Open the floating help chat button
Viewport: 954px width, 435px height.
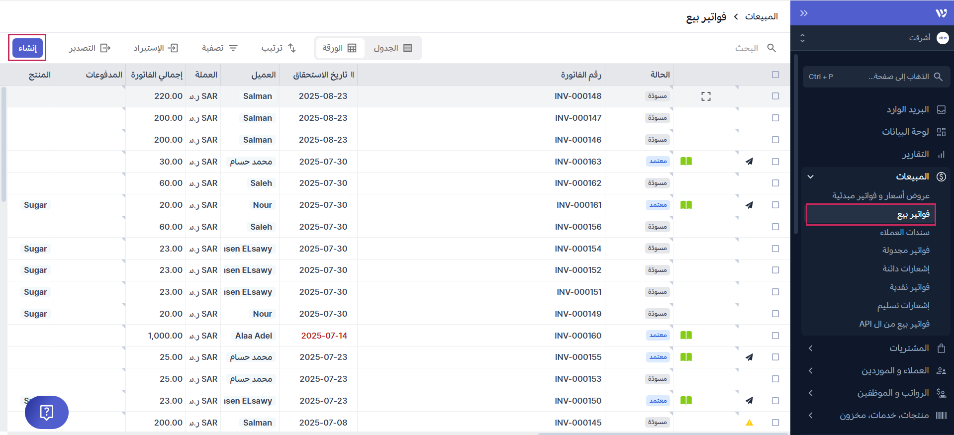(47, 412)
